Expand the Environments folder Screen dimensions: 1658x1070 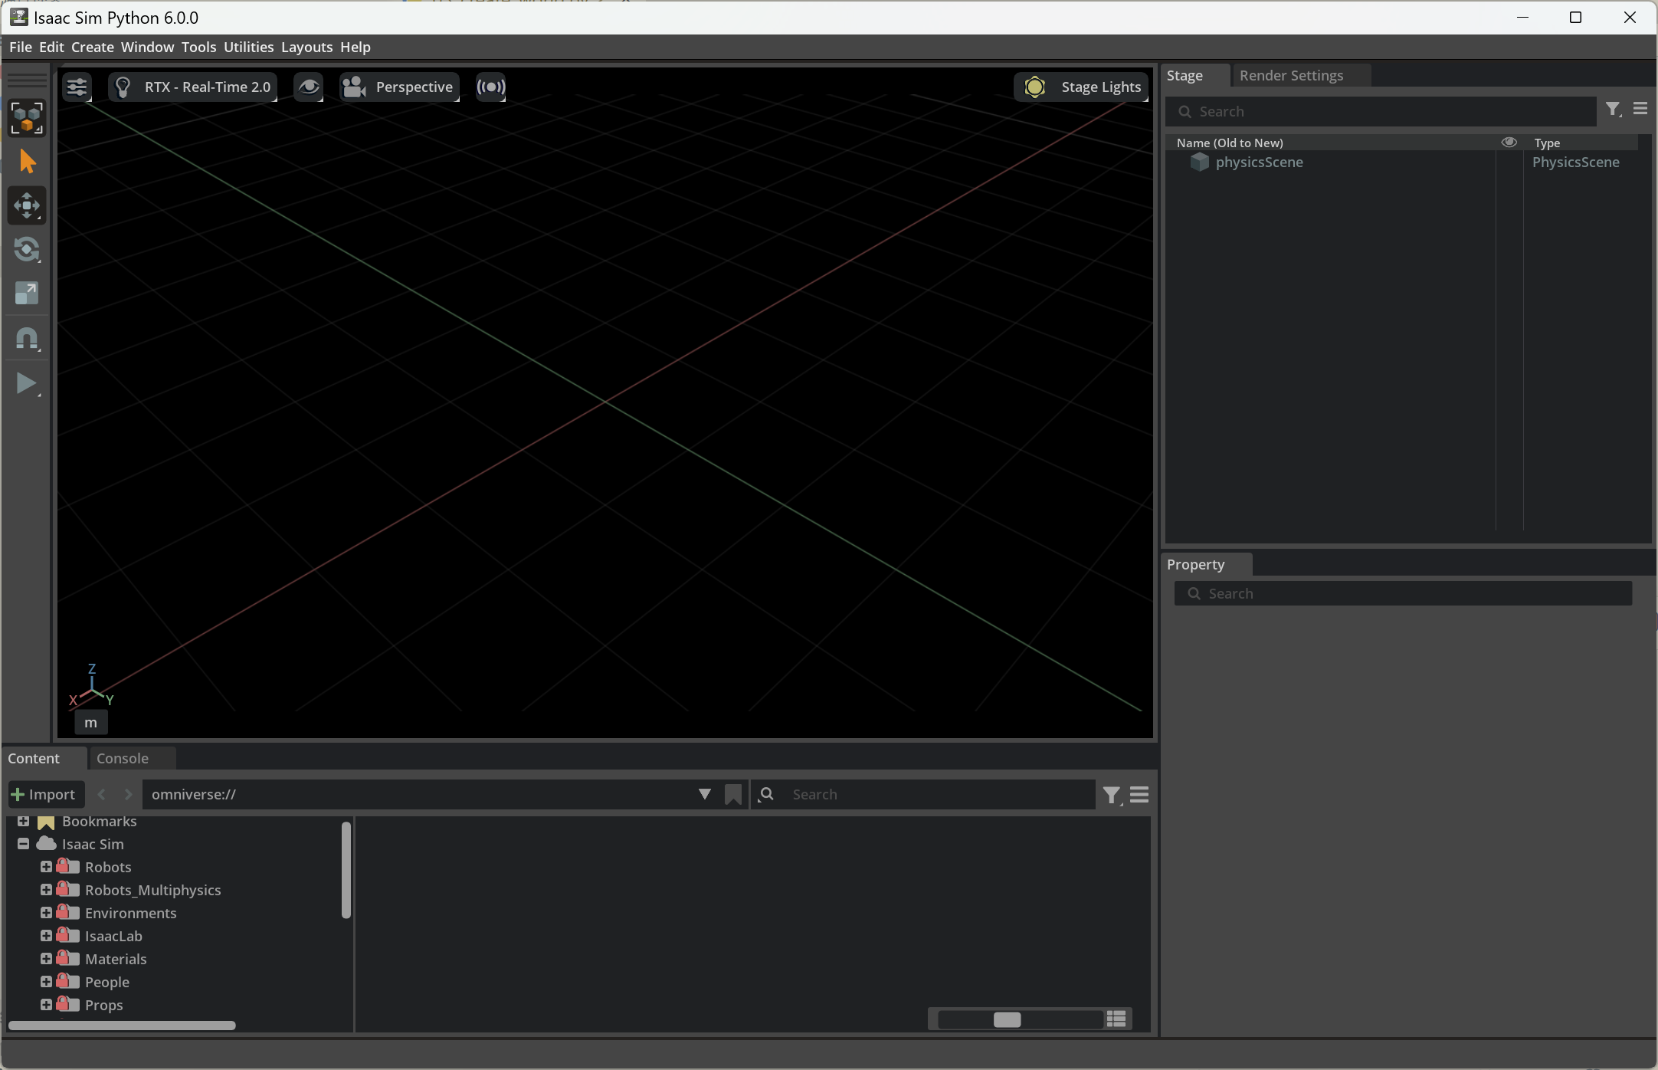[46, 913]
